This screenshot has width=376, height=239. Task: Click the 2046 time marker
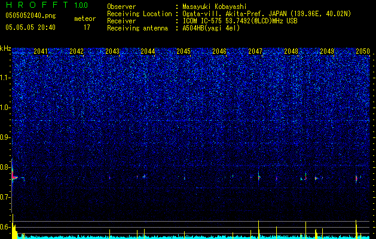pyautogui.click(x=219, y=51)
